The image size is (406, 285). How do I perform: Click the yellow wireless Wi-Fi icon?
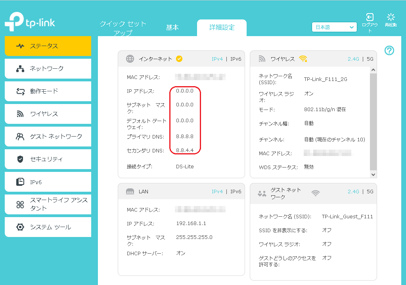pyautogui.click(x=303, y=59)
